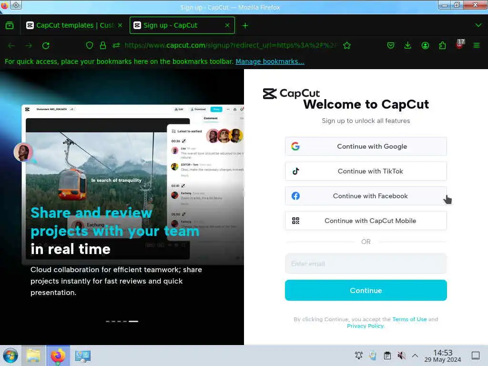Toggle the muted volume tray icon

[401, 356]
